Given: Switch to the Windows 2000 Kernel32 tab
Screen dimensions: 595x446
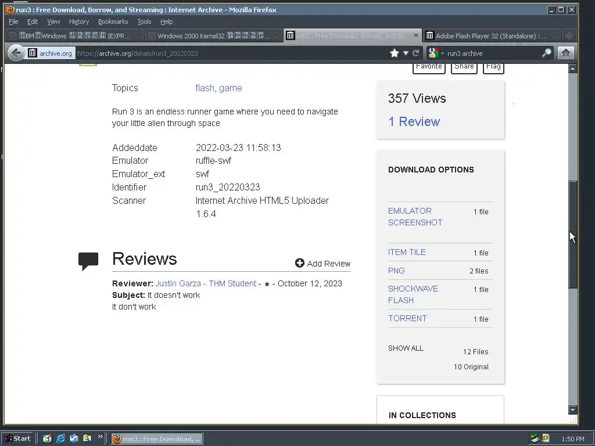Looking at the screenshot, I should (213, 35).
